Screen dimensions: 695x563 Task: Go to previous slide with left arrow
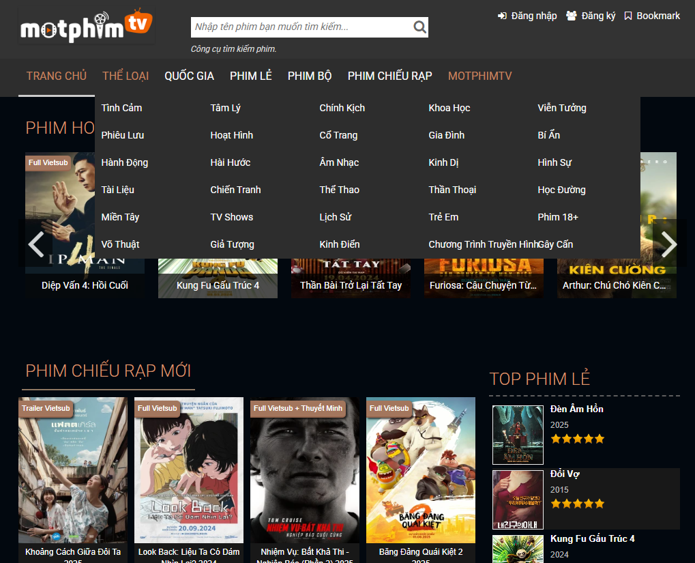(36, 244)
